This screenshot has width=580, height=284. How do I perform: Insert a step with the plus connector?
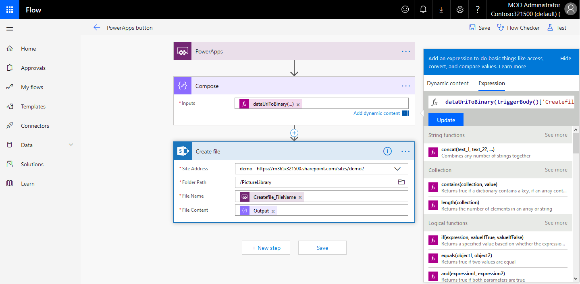coord(294,133)
